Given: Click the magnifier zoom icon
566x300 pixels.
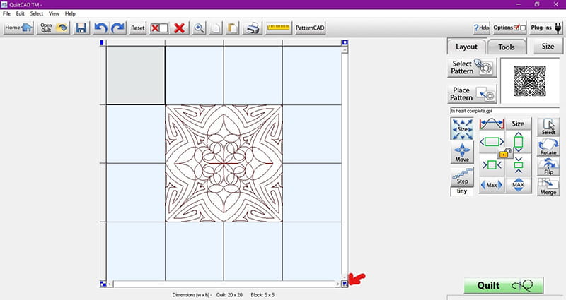Looking at the screenshot, I should (x=200, y=28).
